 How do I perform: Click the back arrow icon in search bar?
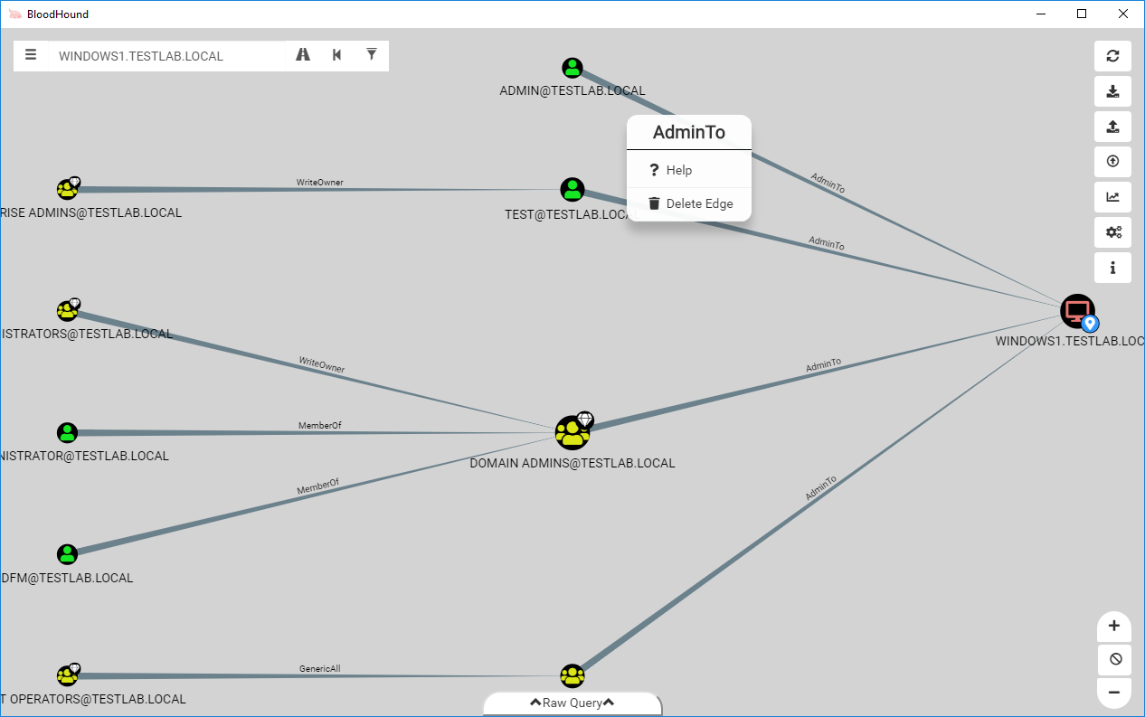tap(337, 55)
